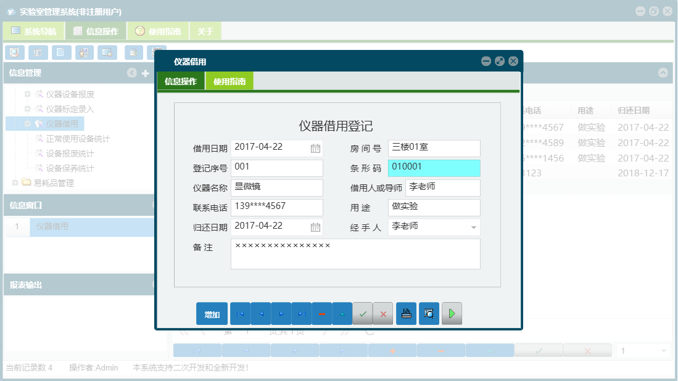Go to the previous record arrow icon
The width and height of the screenshot is (678, 381).
(260, 313)
